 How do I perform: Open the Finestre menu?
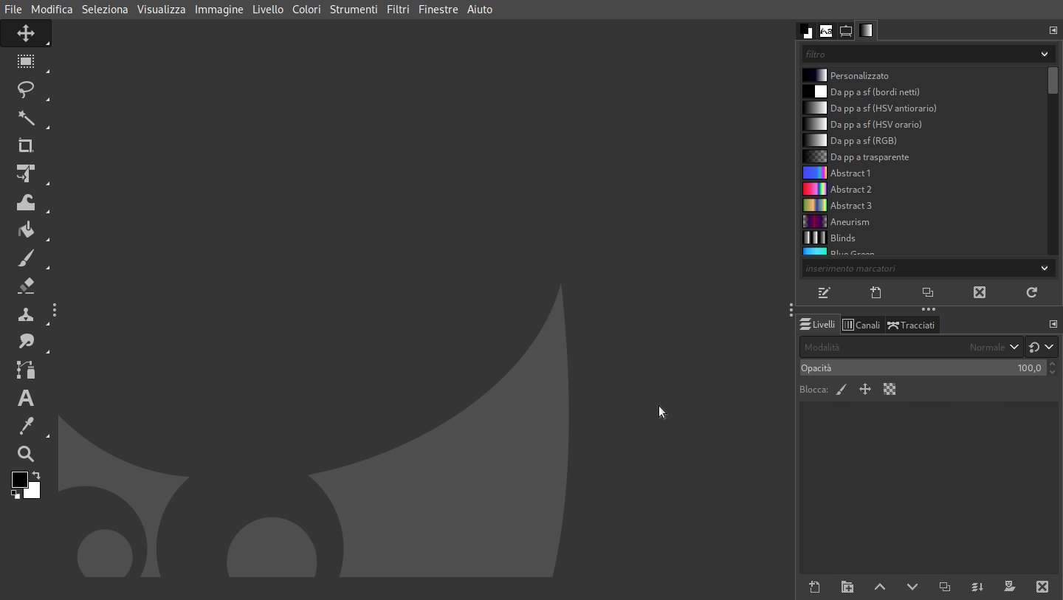(x=438, y=10)
